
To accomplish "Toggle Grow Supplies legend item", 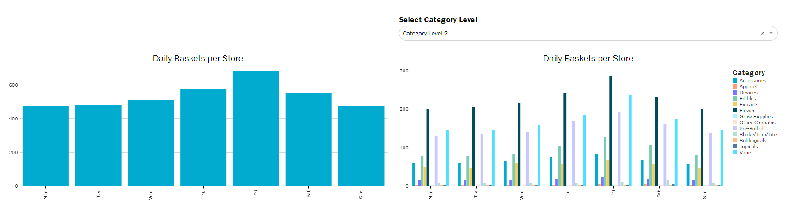I will point(756,116).
